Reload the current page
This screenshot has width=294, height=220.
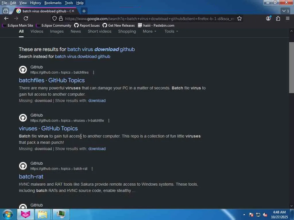click(x=26, y=18)
